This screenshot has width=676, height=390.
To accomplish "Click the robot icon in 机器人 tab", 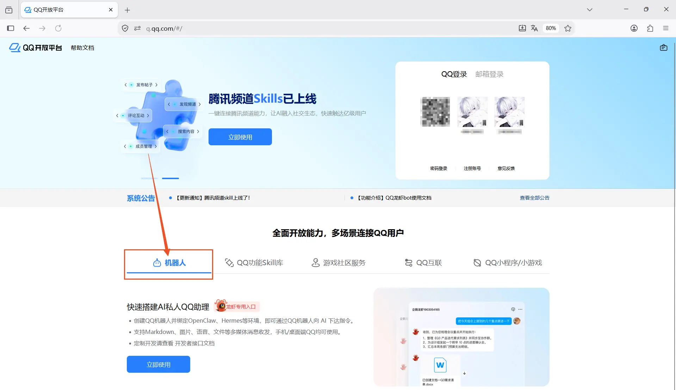I will (157, 263).
